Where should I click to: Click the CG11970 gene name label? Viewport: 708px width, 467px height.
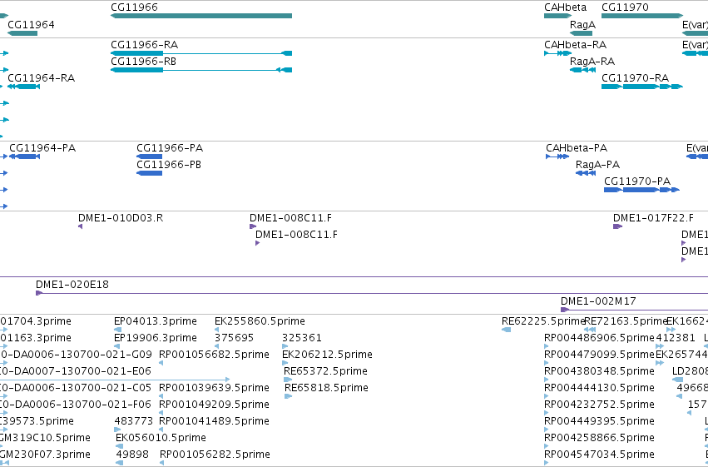pos(625,7)
